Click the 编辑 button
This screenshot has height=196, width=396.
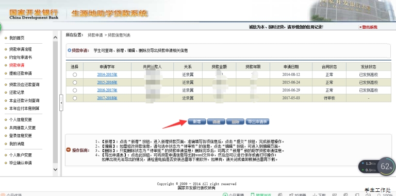[216, 122]
